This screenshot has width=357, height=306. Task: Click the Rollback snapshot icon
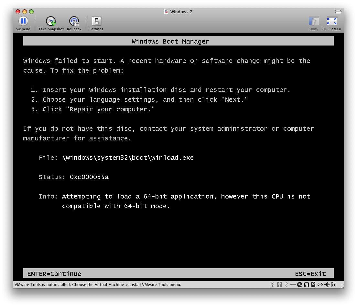(74, 21)
